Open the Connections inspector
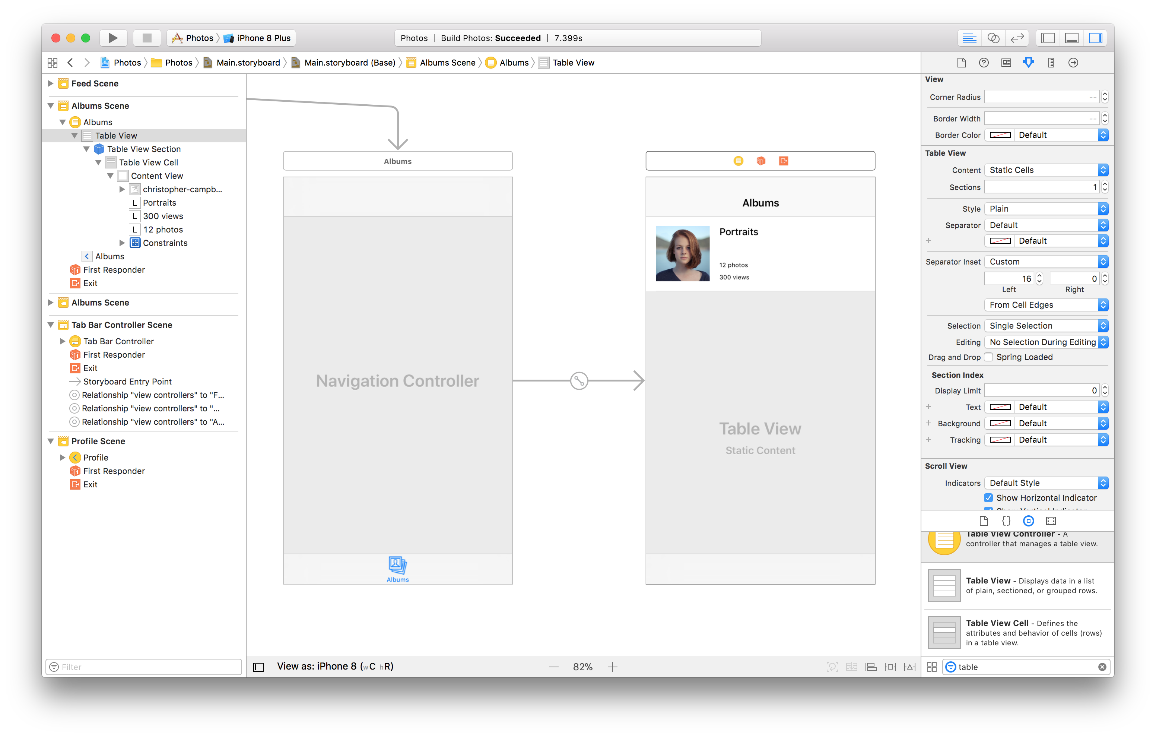 1073,63
